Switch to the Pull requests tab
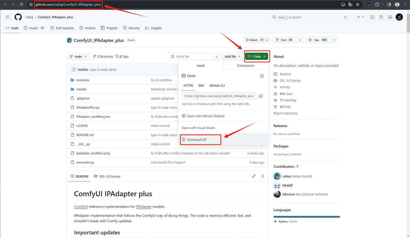Image resolution: width=410 pixels, height=238 pixels. 62,28
